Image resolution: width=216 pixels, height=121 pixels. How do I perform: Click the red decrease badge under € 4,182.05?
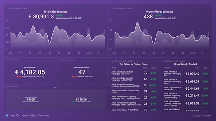click(19, 77)
